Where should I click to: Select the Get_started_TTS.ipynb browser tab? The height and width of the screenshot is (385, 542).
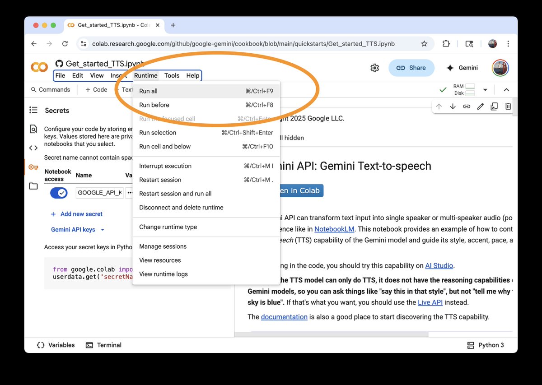pos(114,25)
